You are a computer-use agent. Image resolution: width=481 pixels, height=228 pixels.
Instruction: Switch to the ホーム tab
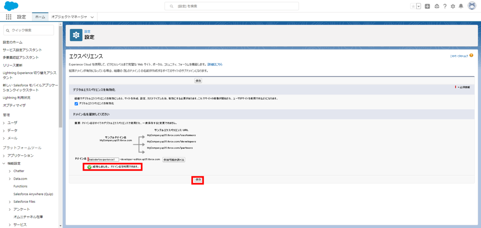tap(40, 17)
